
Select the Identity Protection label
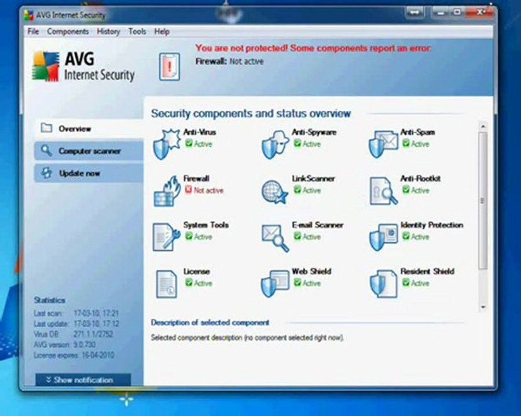point(432,225)
